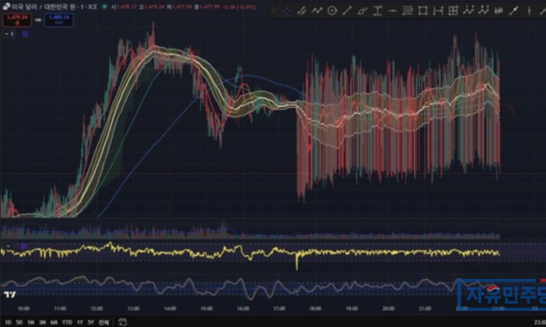
Task: Click the market status dot beside ICE
Action: point(104,7)
